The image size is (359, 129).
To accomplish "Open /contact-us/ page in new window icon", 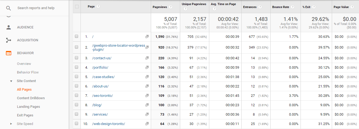I will coord(147,58).
